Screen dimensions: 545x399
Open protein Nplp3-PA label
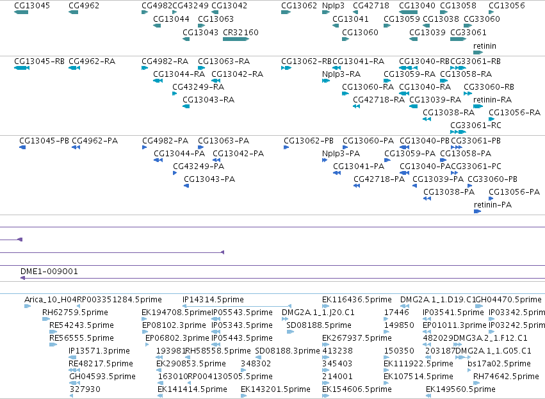(341, 154)
